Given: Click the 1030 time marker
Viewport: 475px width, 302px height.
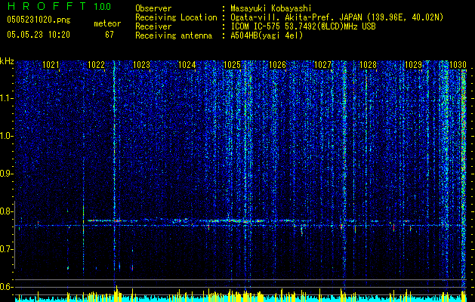Looking at the screenshot, I should coord(458,65).
